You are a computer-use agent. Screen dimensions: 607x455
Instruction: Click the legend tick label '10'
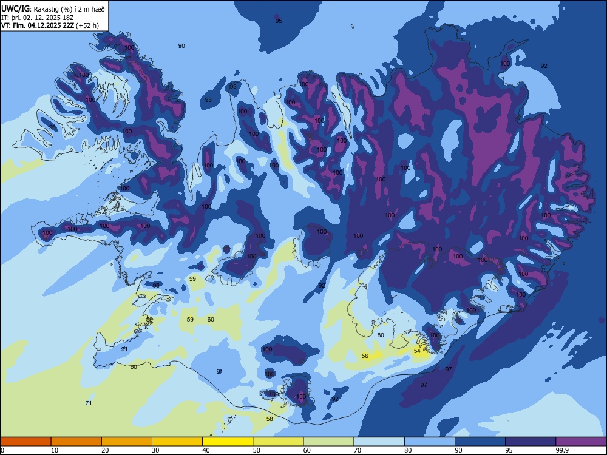[x=55, y=450]
